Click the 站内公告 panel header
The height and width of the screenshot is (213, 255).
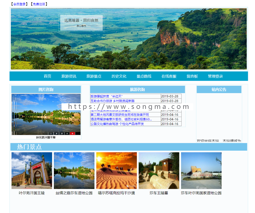pyautogui.click(x=219, y=89)
